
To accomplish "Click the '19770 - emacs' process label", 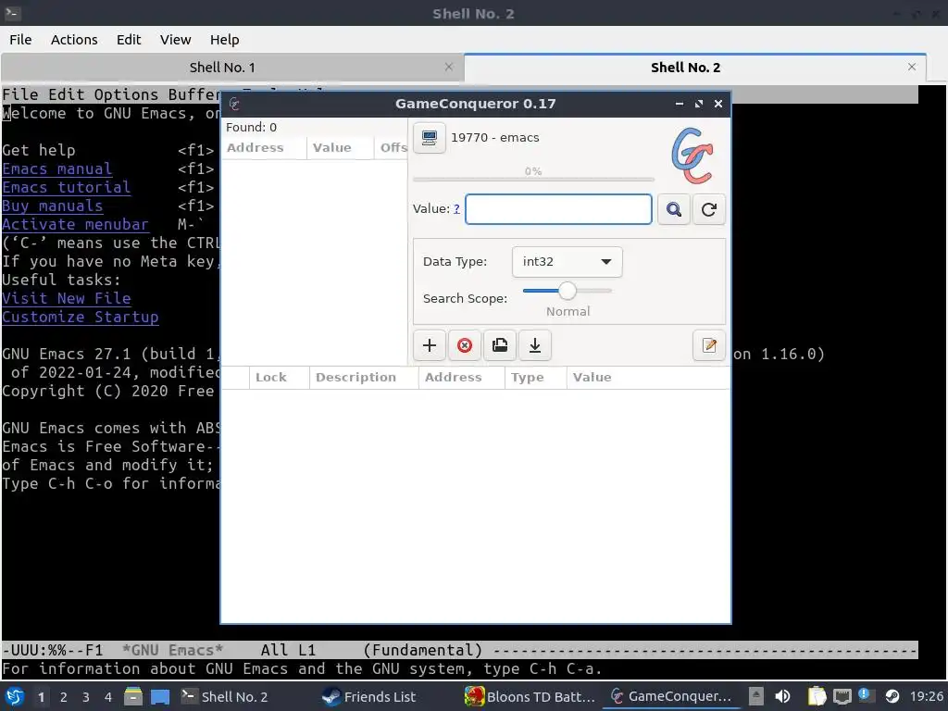I will 494,137.
